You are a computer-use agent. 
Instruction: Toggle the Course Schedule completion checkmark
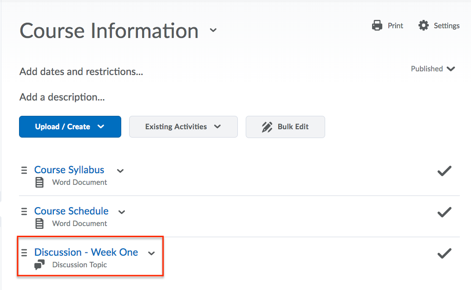(x=444, y=212)
